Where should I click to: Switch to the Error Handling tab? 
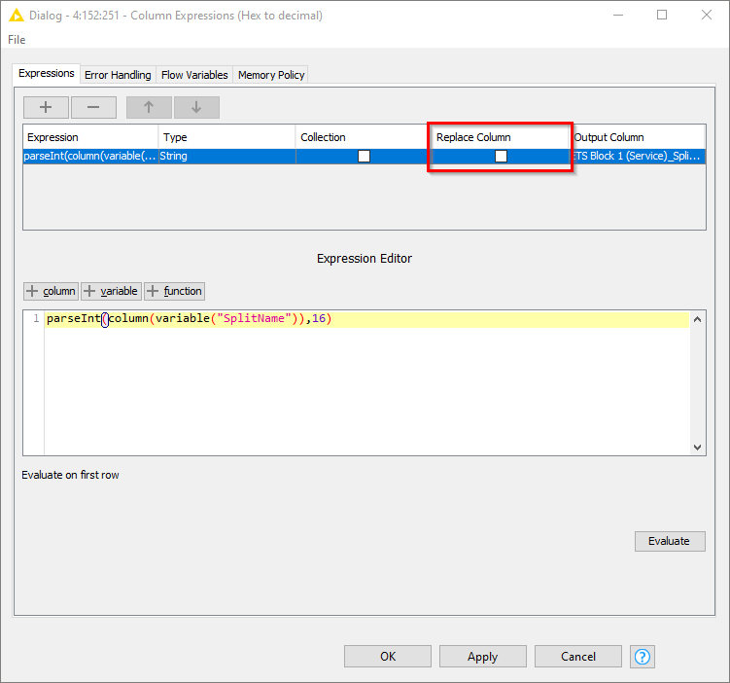click(x=118, y=75)
